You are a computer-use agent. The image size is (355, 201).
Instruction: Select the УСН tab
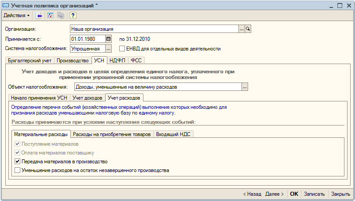[x=99, y=60]
